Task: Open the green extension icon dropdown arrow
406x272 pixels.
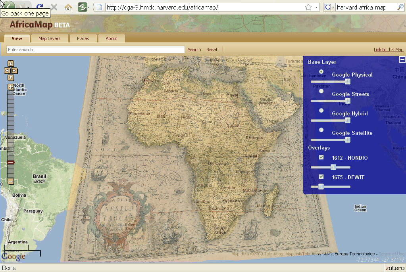Action: (88, 7)
